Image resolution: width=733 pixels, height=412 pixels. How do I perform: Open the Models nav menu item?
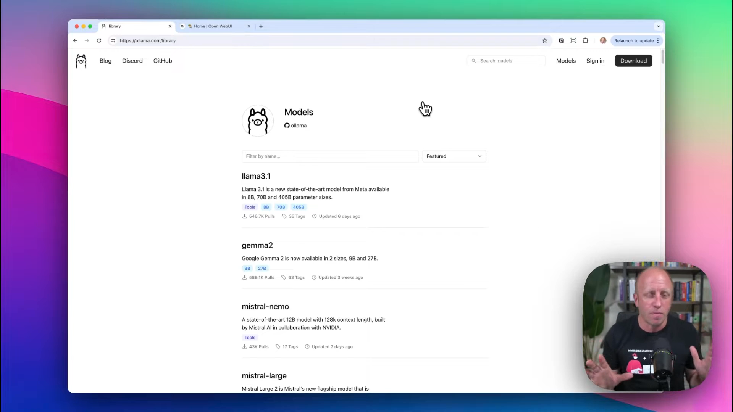coord(565,61)
